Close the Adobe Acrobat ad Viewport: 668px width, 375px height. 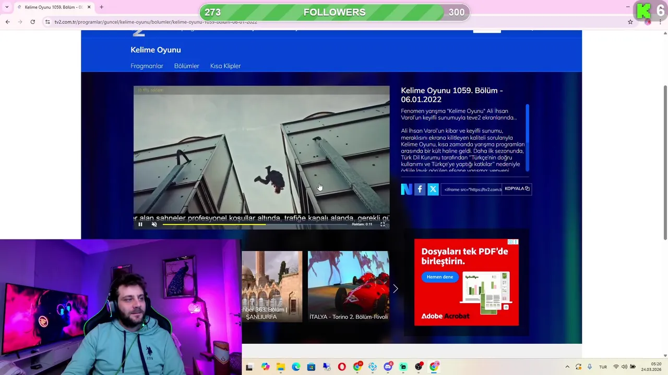pyautogui.click(x=516, y=242)
